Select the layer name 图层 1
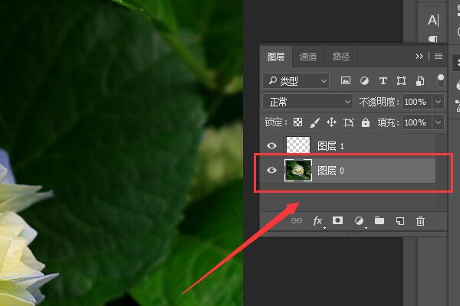The image size is (460, 306). click(330, 146)
